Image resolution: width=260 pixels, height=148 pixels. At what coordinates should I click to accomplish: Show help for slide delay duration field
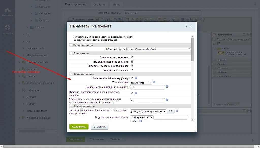[x=167, y=100]
